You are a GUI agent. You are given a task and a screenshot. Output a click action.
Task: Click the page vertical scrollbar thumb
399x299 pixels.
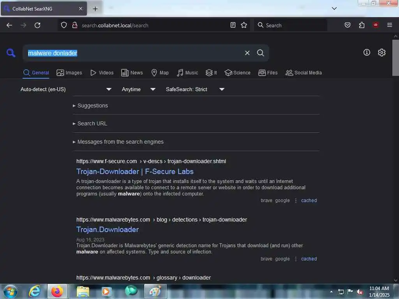[395, 58]
